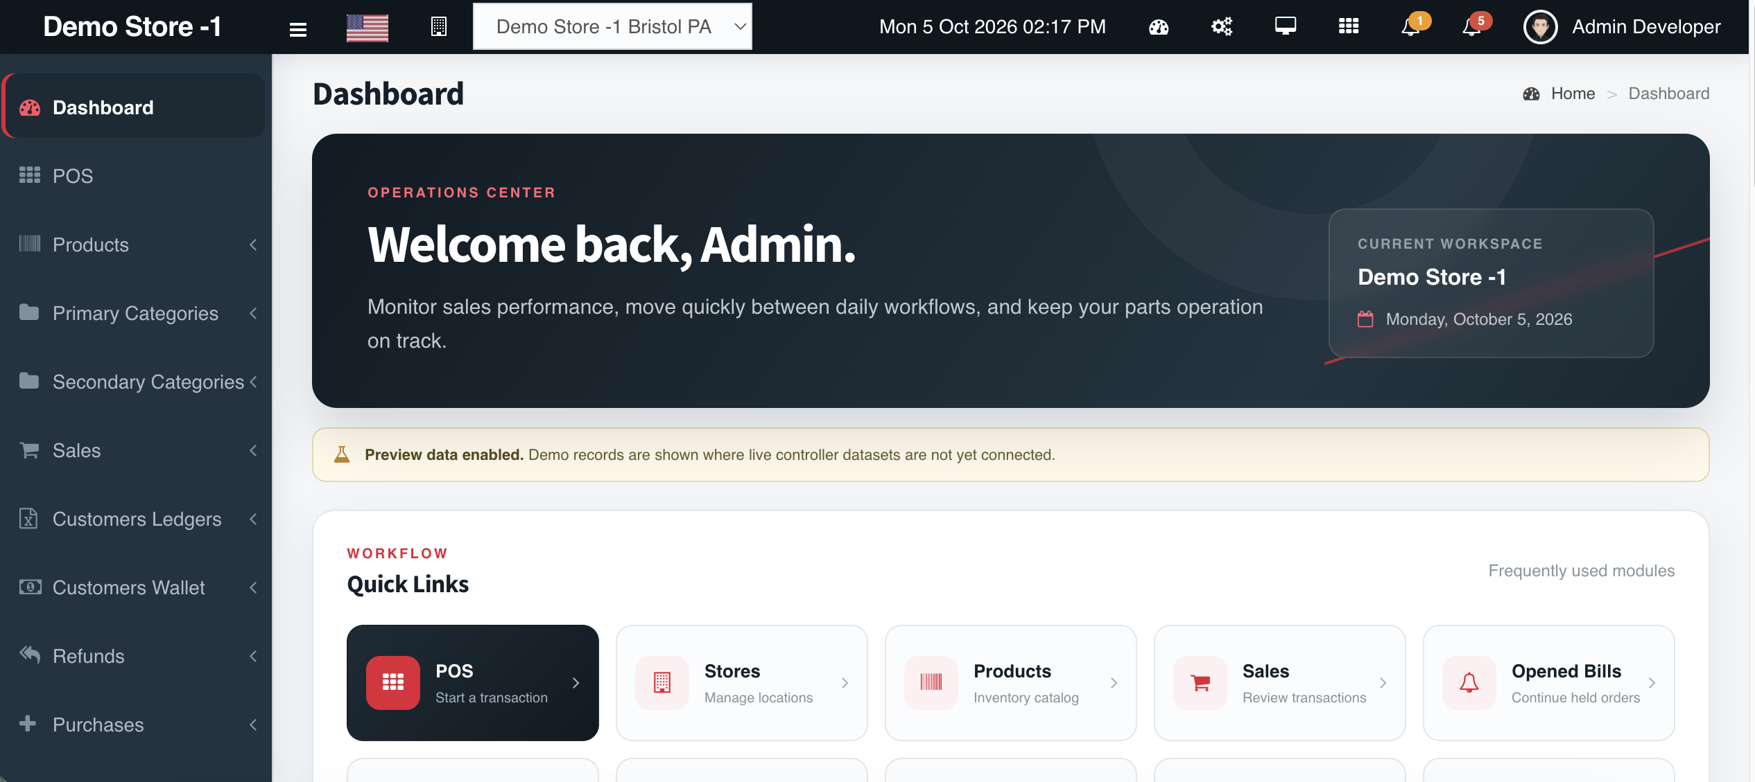Screen dimensions: 1755x782
Task: Open Opened Bills Continue held orders card
Action: pyautogui.click(x=1548, y=683)
